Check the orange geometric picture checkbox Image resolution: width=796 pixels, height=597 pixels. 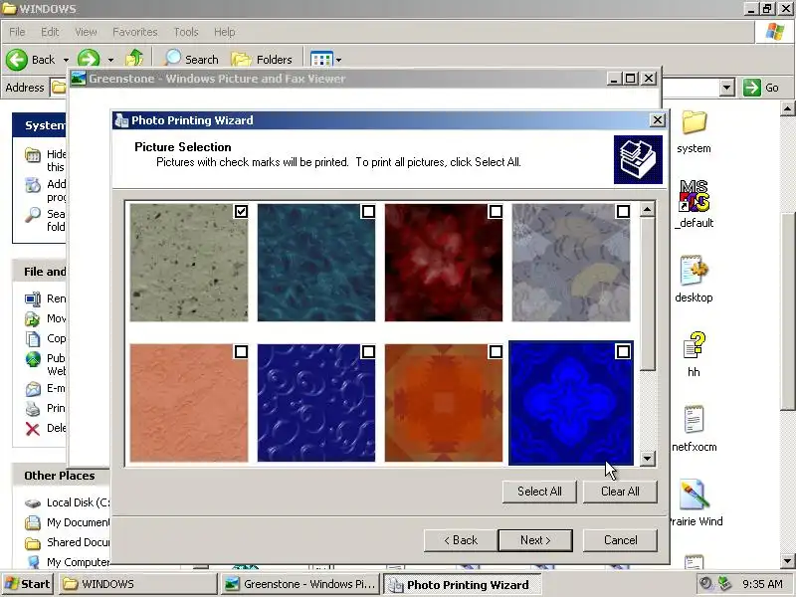[496, 352]
